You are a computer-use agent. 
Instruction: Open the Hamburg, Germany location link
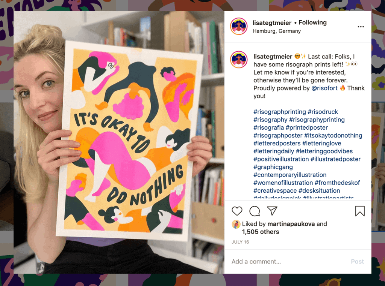(x=276, y=31)
